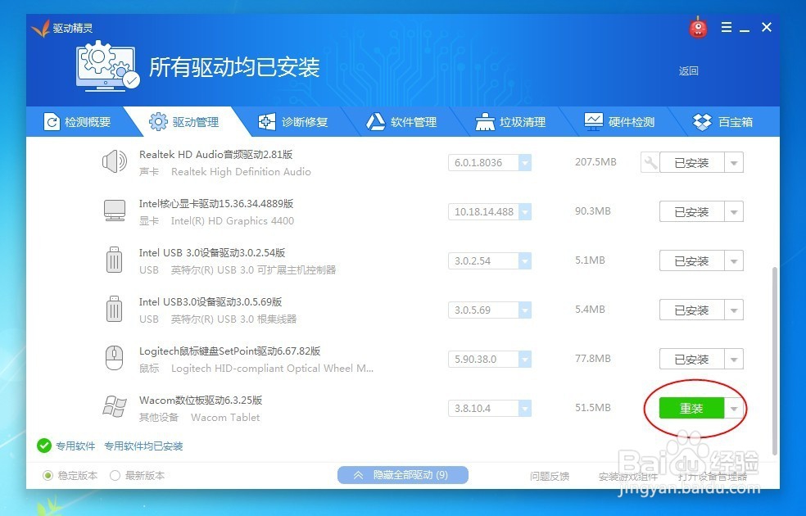Image resolution: width=806 pixels, height=516 pixels.
Task: Click the 所有驱动均已安装 heading
Action: click(234, 67)
